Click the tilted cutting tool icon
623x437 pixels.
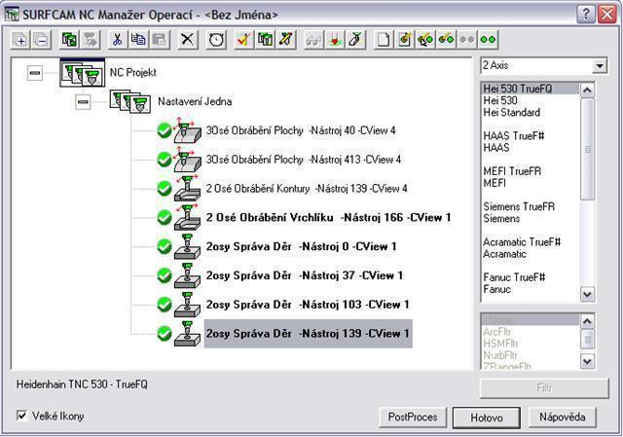355,40
